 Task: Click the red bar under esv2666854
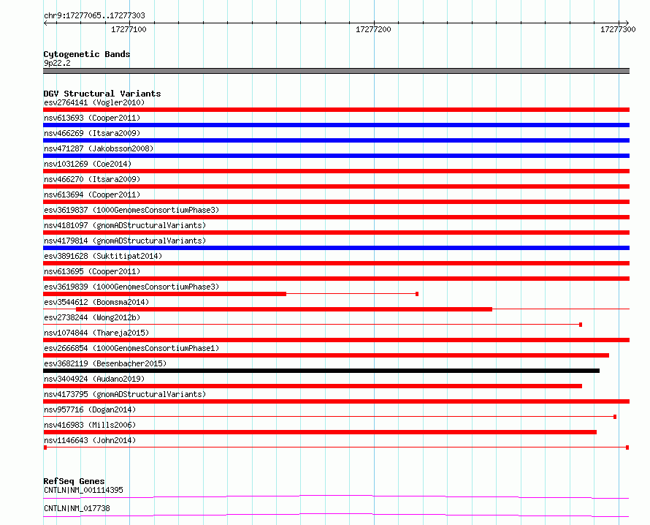(326, 355)
